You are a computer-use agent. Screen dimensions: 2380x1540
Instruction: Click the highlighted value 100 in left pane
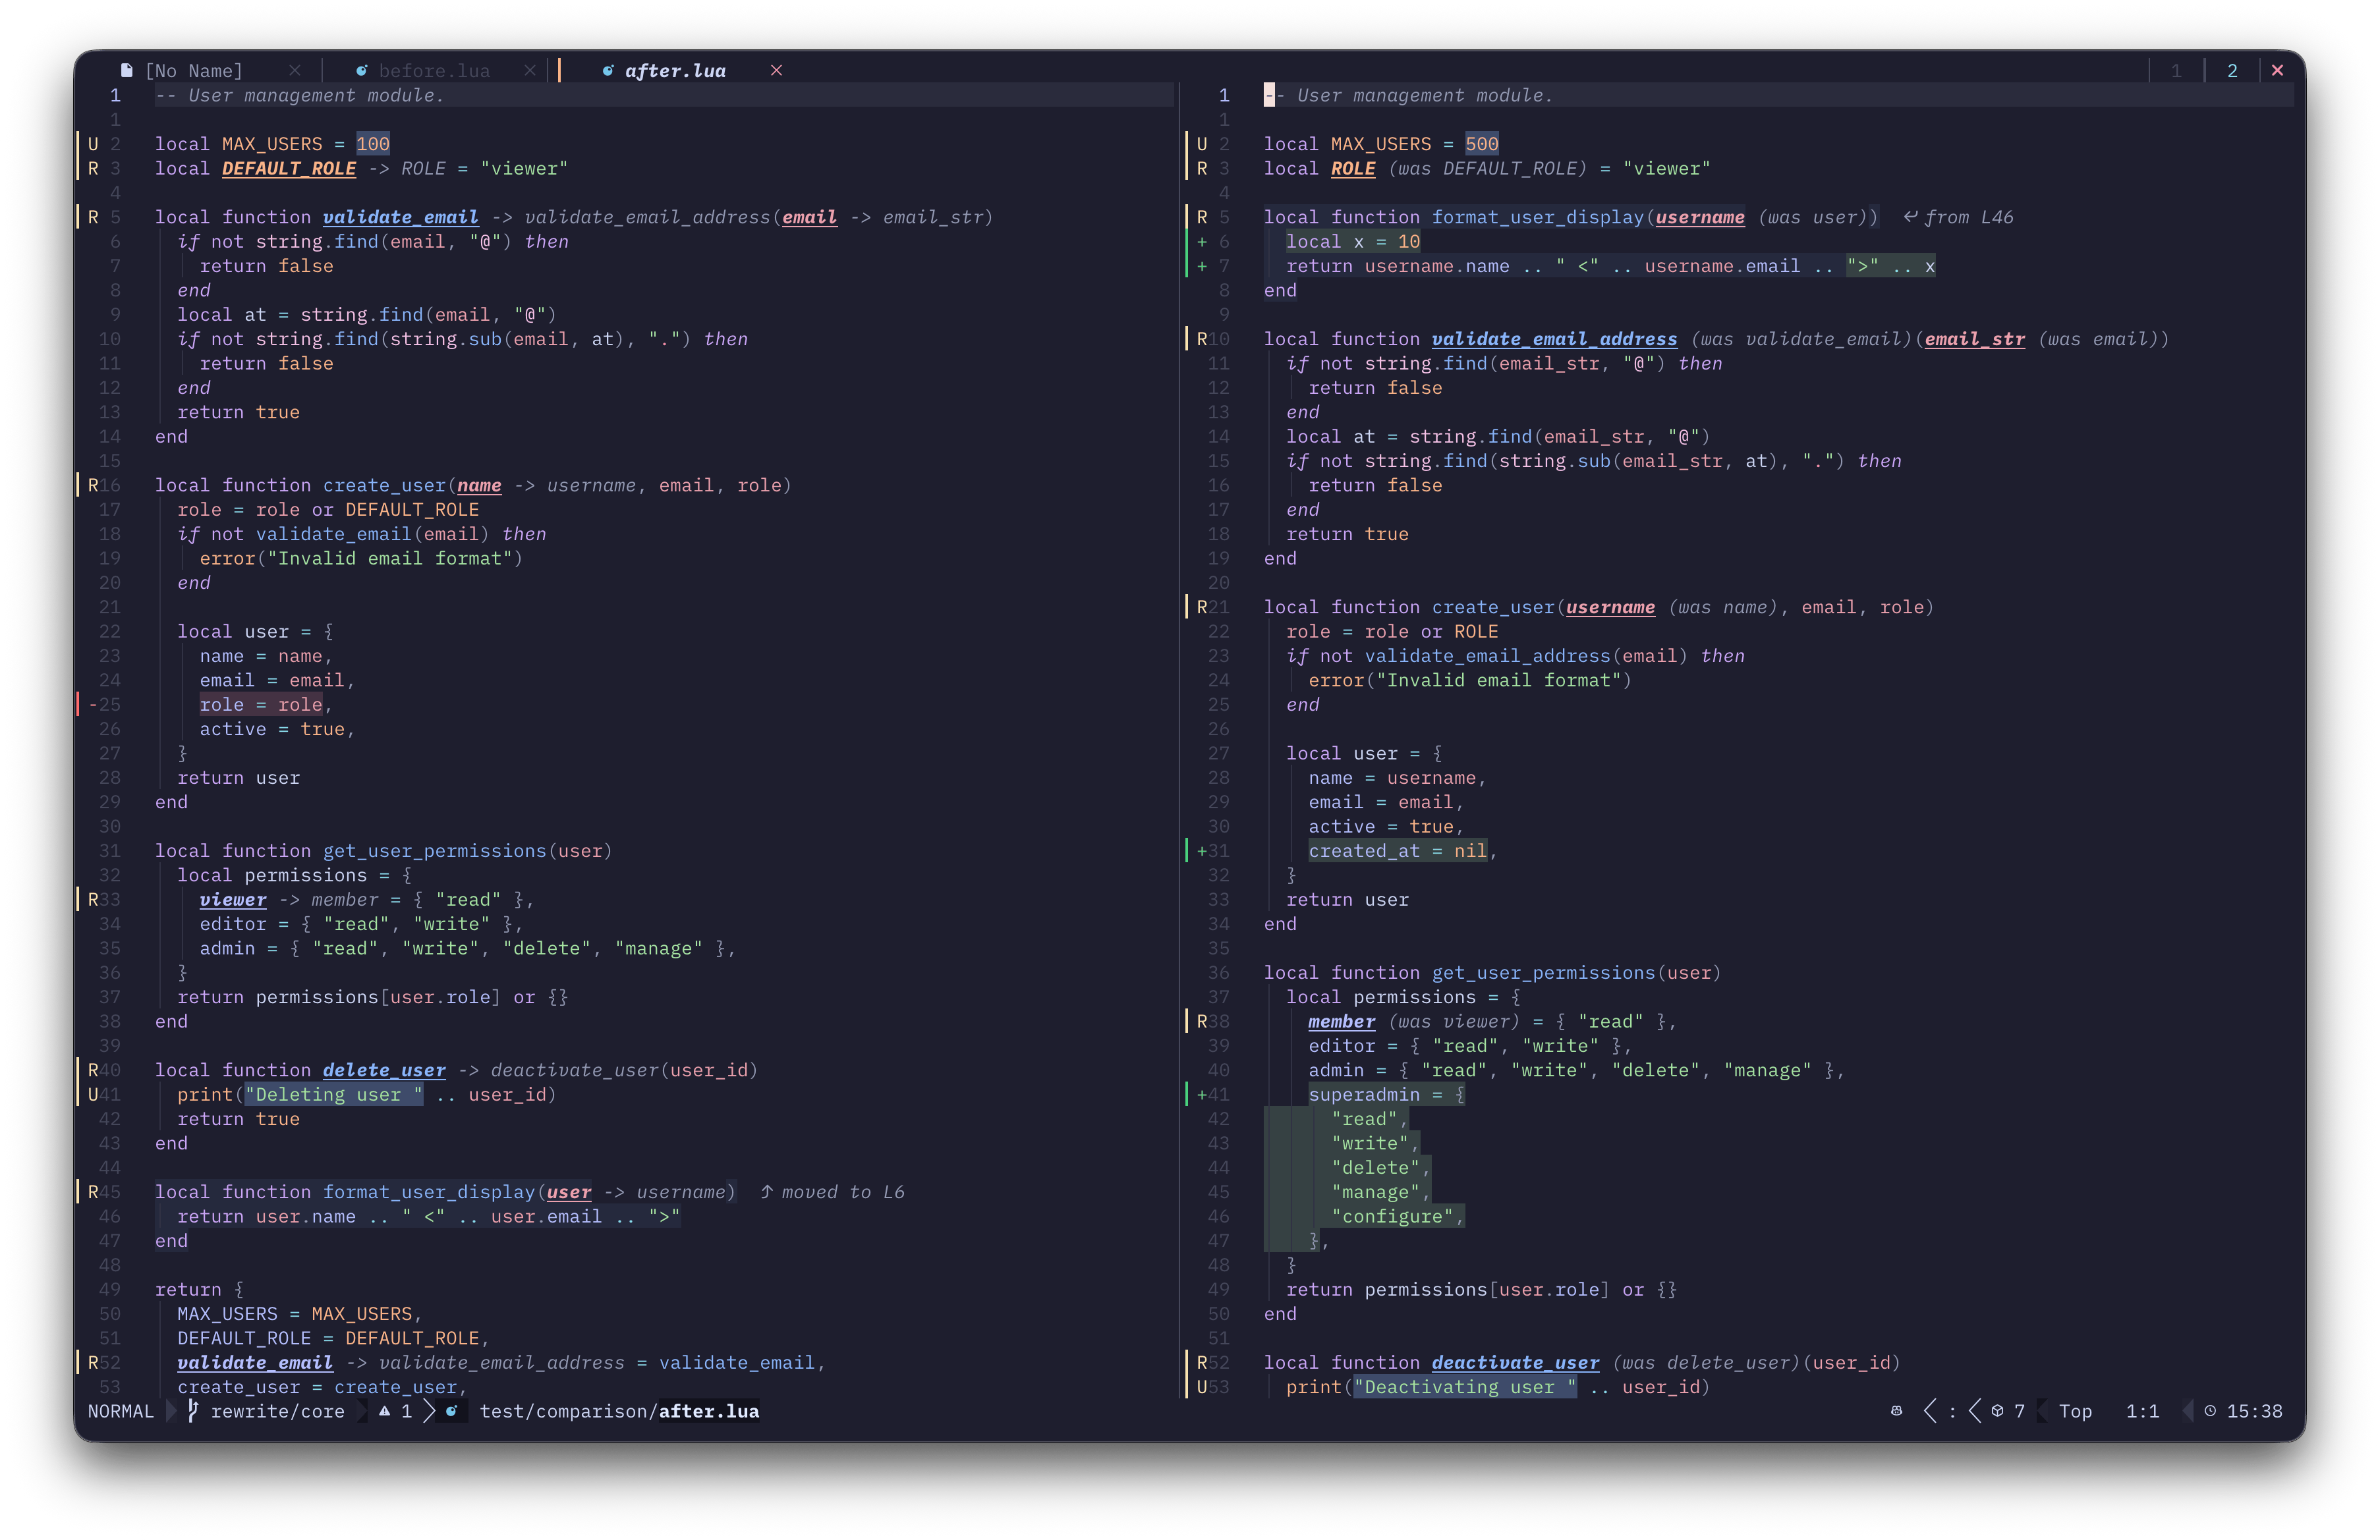[373, 144]
